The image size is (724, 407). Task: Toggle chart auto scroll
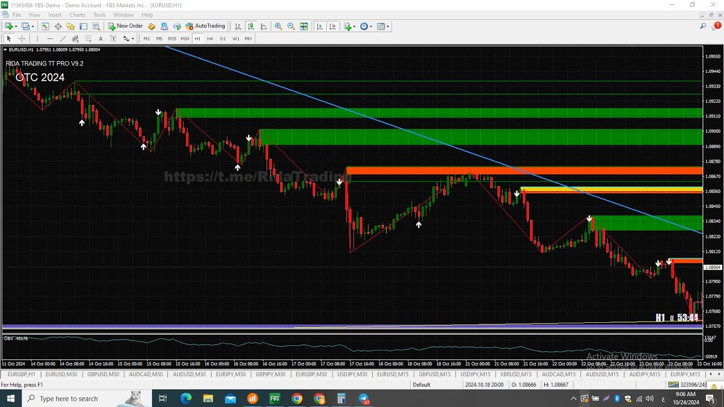click(x=320, y=26)
